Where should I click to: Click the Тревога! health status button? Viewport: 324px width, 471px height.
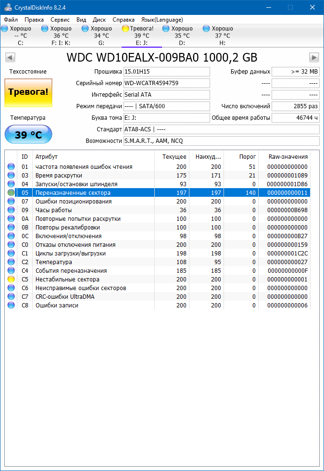pos(28,92)
